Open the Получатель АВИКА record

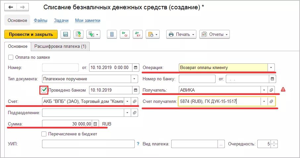click(271, 90)
